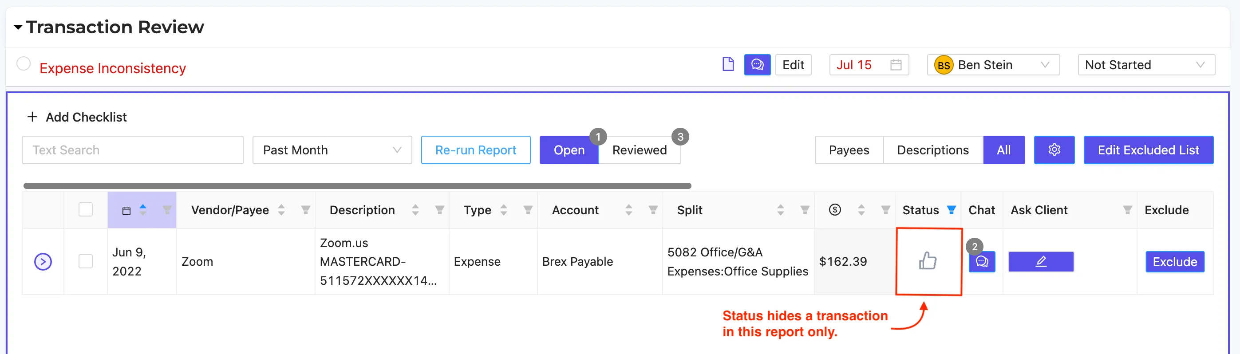1240x354 pixels.
Task: Open the Past Month period dropdown
Action: 332,150
